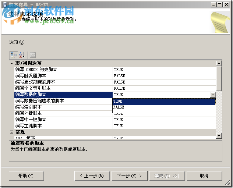This screenshot has height=188, width=233.
Task: Go back with 上一步(B) button
Action: point(92,176)
